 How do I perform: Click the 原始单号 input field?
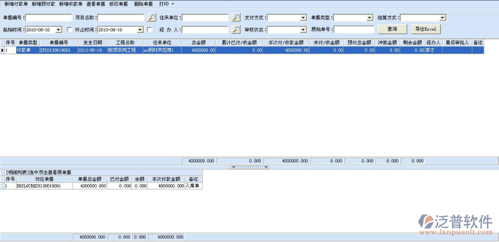coord(354,29)
